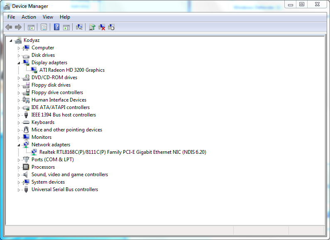The width and height of the screenshot is (330, 240).
Task: Collapse the Kodyaz root node
Action: click(11, 41)
